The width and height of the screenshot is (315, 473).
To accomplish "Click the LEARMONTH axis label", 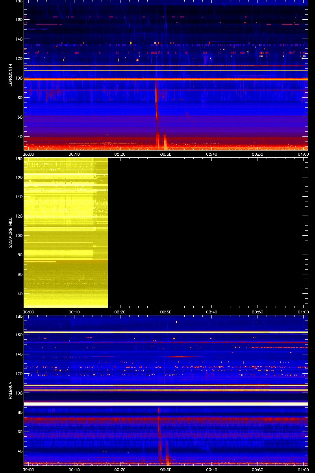I will [11, 75].
